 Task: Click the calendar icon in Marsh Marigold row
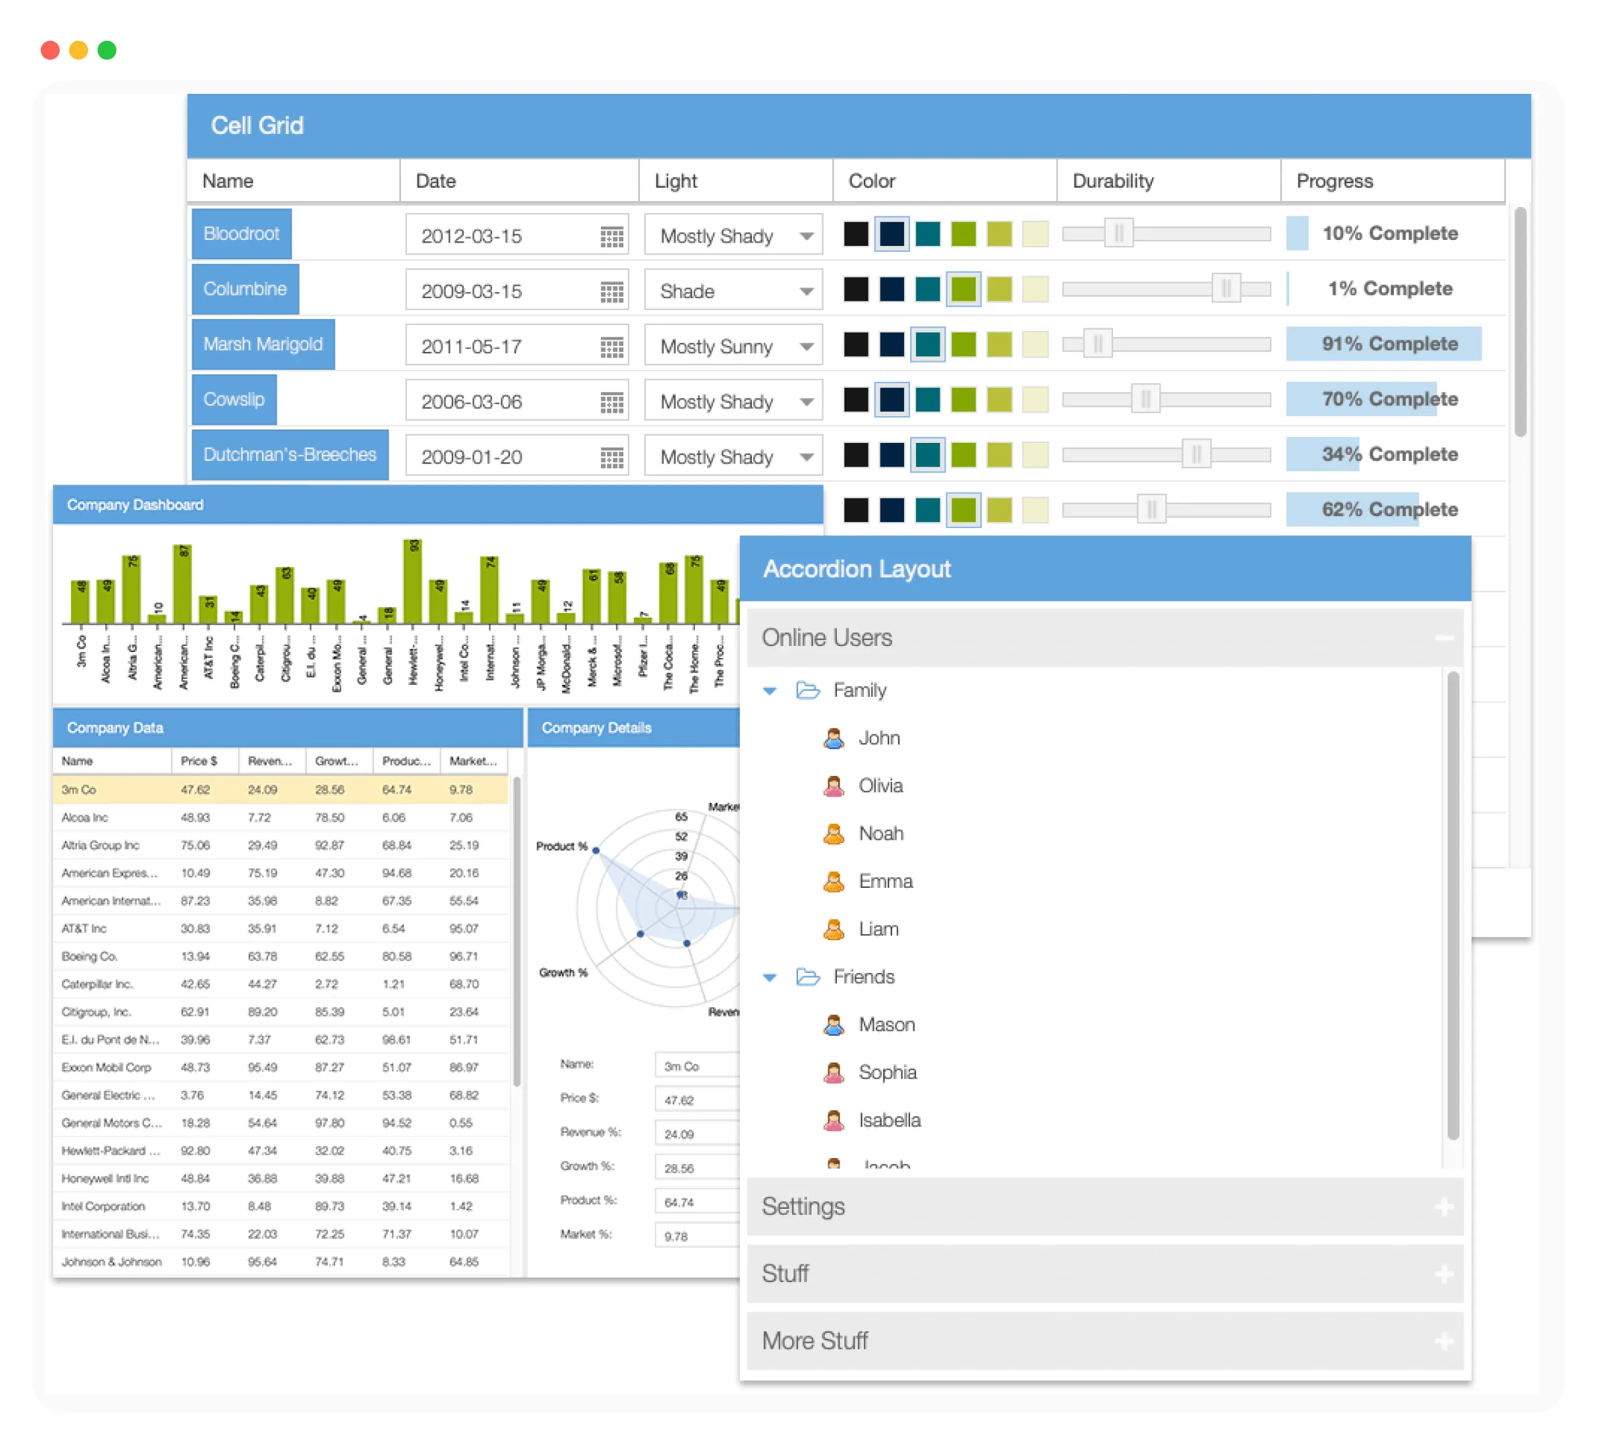coord(612,346)
